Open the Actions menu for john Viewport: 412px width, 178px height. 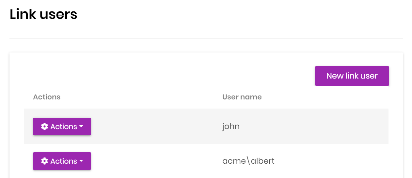[x=62, y=126]
